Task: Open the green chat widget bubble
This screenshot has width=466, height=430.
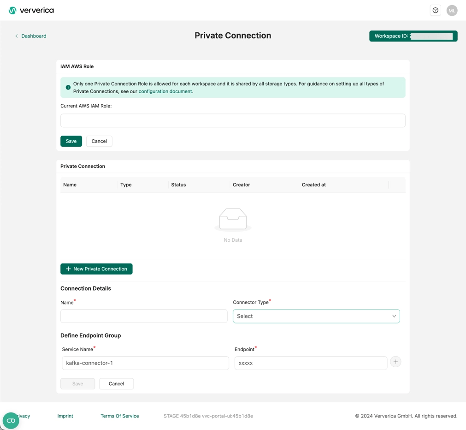Action: coord(10,420)
